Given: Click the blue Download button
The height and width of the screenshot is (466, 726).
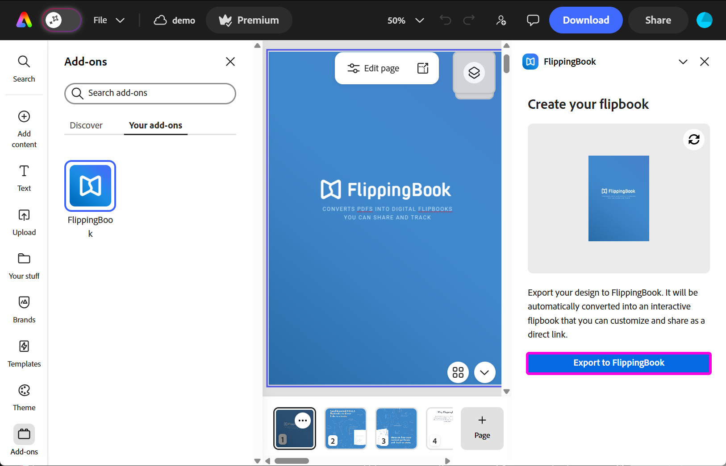Looking at the screenshot, I should tap(585, 21).
